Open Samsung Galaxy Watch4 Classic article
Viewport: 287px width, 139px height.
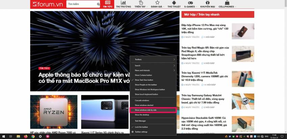click(203, 99)
